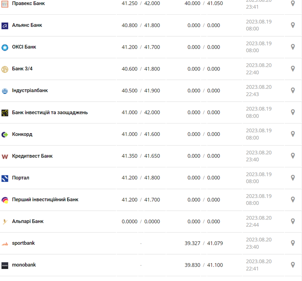This screenshot has height=281, width=302.
Task: Open the Перший інвестиційний Банк link
Action: [45, 199]
